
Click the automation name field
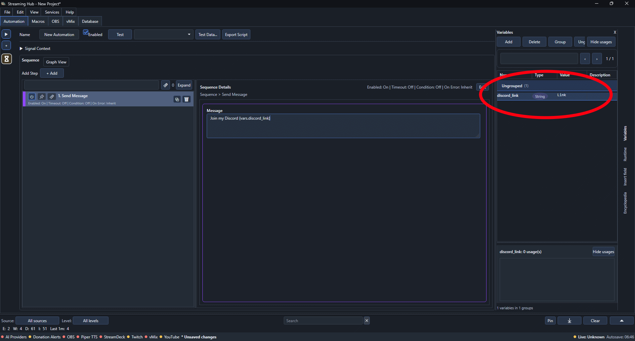click(59, 34)
